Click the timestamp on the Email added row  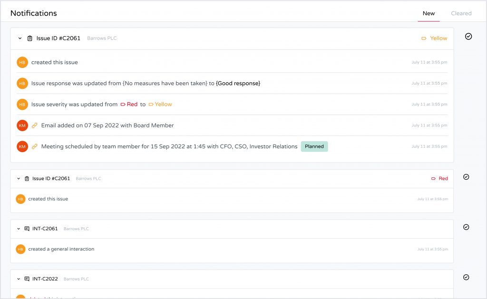coord(429,125)
